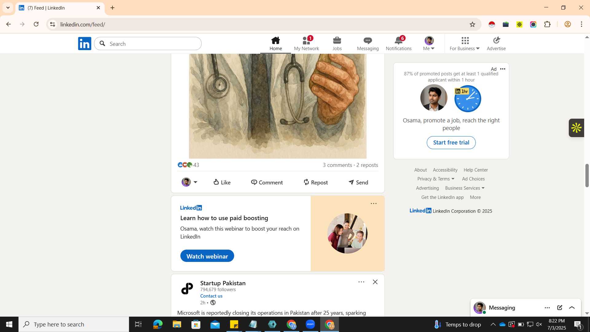Open Ad Choices footer link
The image size is (590, 332).
tap(473, 179)
